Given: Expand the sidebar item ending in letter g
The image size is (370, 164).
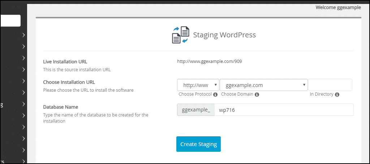Looking at the screenshot, I should (x=23, y=104).
